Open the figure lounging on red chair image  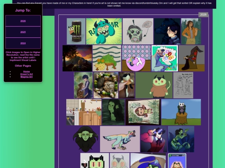click(192, 58)
